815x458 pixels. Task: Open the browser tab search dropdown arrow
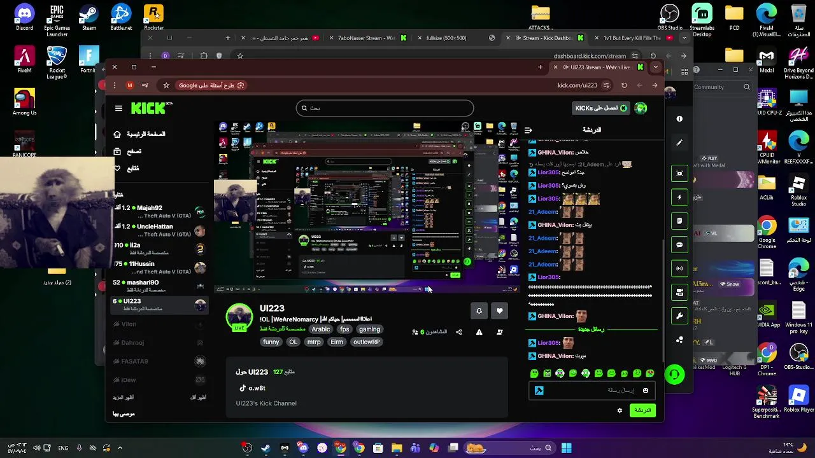coord(656,67)
